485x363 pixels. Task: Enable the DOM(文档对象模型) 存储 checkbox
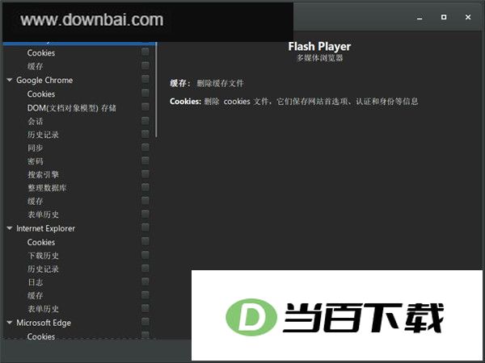coord(145,106)
